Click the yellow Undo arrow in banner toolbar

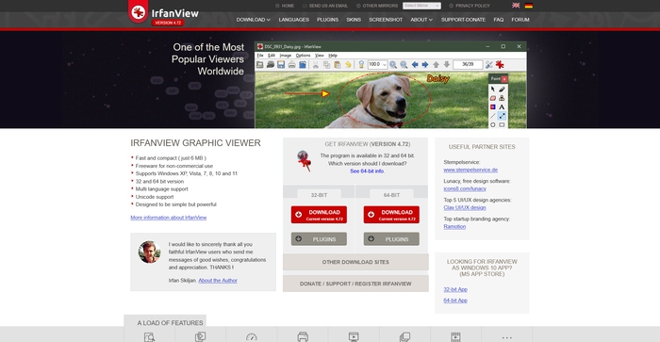pos(348,64)
